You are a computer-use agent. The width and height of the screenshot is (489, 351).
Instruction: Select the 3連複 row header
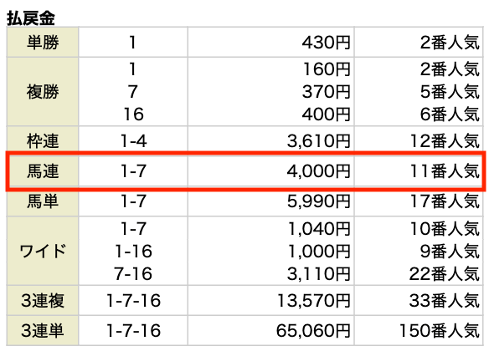pos(43,301)
